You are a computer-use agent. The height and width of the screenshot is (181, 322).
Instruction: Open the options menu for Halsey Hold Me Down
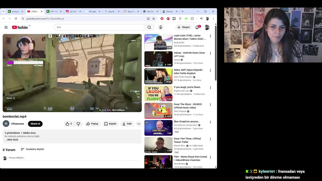210,53
